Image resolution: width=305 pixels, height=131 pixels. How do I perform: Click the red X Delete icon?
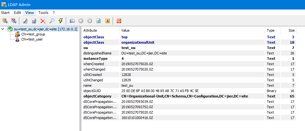click(43, 21)
